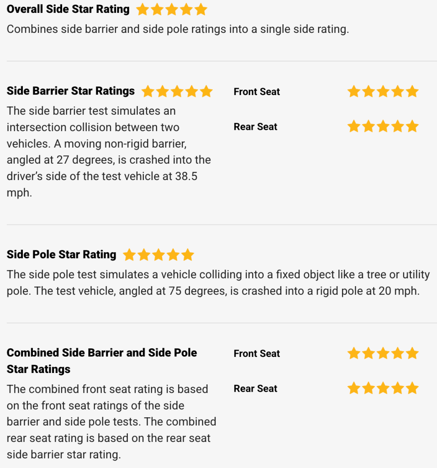Click Front Seat label in Combined section

click(x=257, y=354)
